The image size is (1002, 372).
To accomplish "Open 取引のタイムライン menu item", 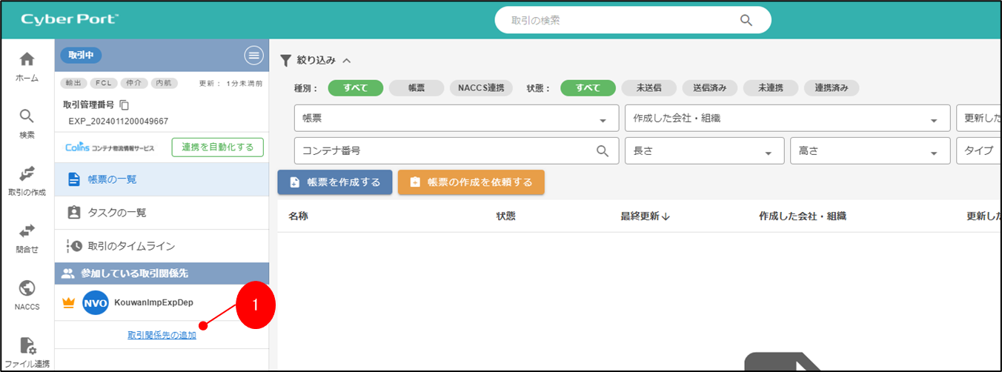I will coord(131,246).
